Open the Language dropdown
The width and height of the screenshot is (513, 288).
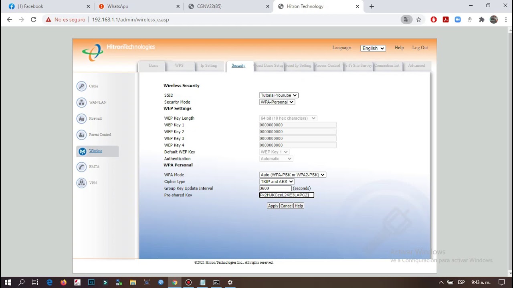[x=373, y=48]
